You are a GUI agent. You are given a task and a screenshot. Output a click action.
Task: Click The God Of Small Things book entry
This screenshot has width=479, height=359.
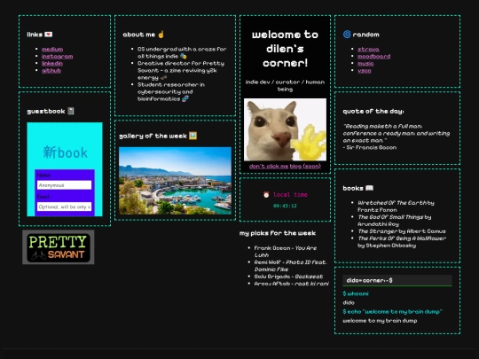(395, 221)
